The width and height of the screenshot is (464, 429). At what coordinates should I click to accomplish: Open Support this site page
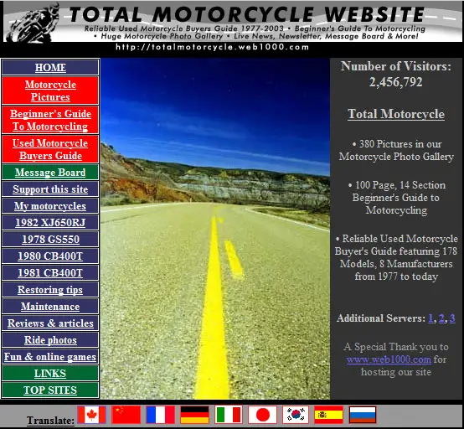click(x=50, y=189)
